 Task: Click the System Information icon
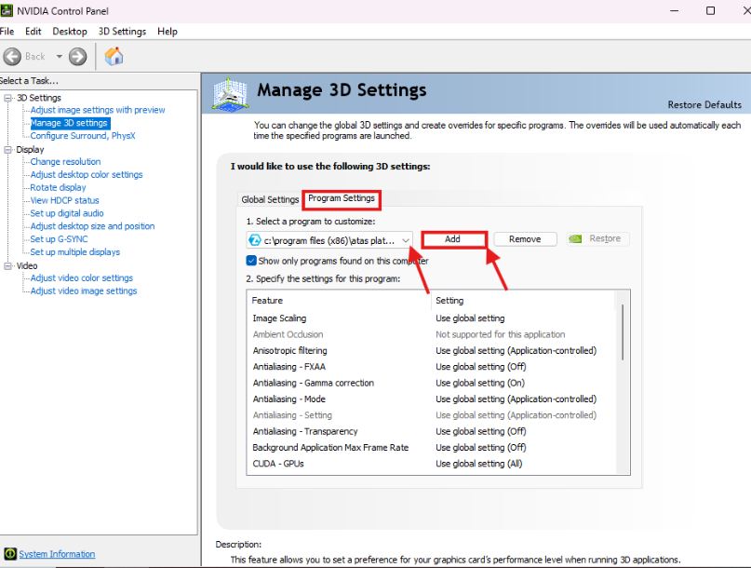10,554
